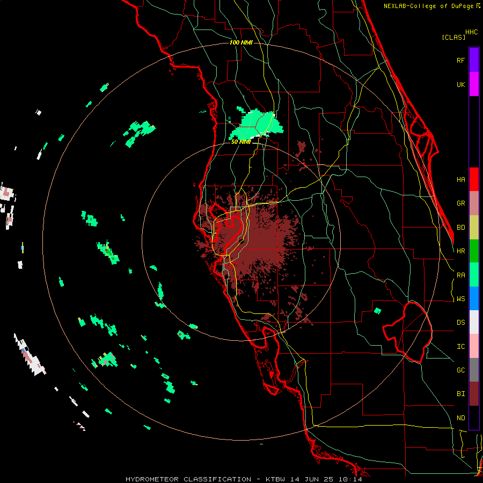Click the RA light green legend swatch

474,274
